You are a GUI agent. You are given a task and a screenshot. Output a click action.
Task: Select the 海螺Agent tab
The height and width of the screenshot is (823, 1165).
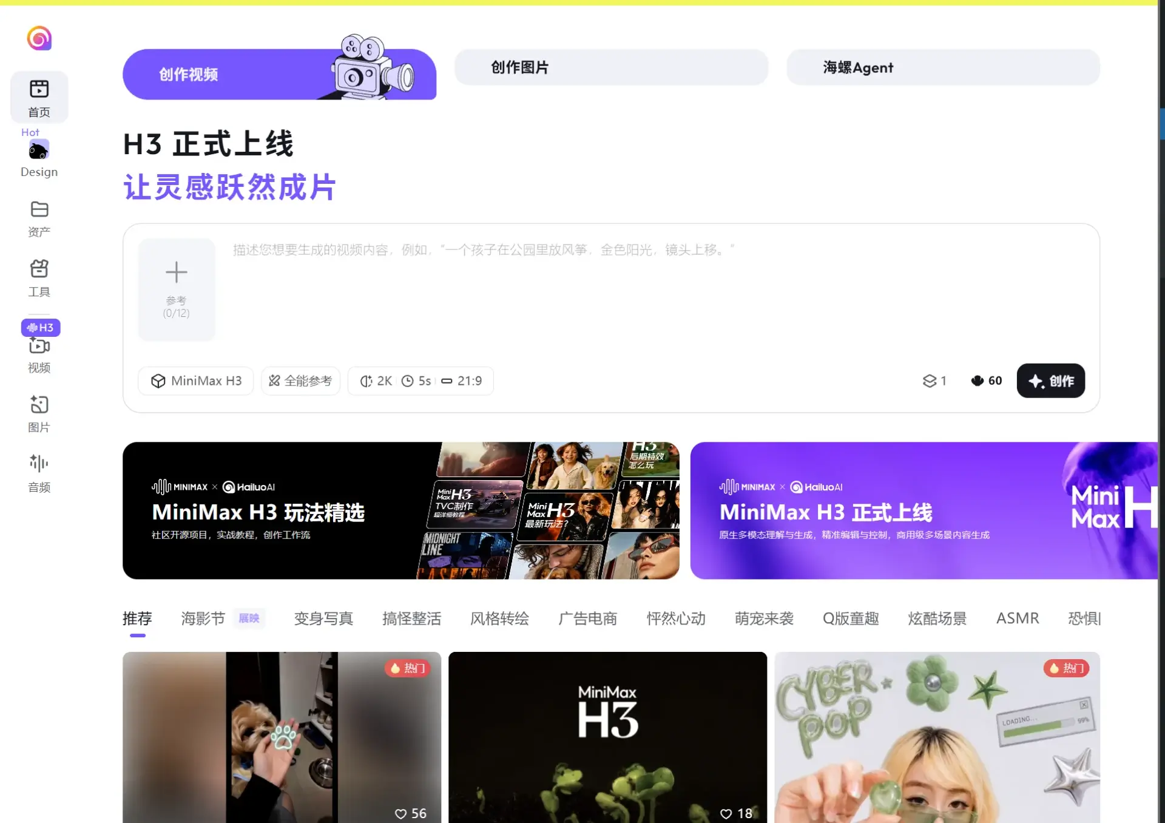click(x=943, y=67)
